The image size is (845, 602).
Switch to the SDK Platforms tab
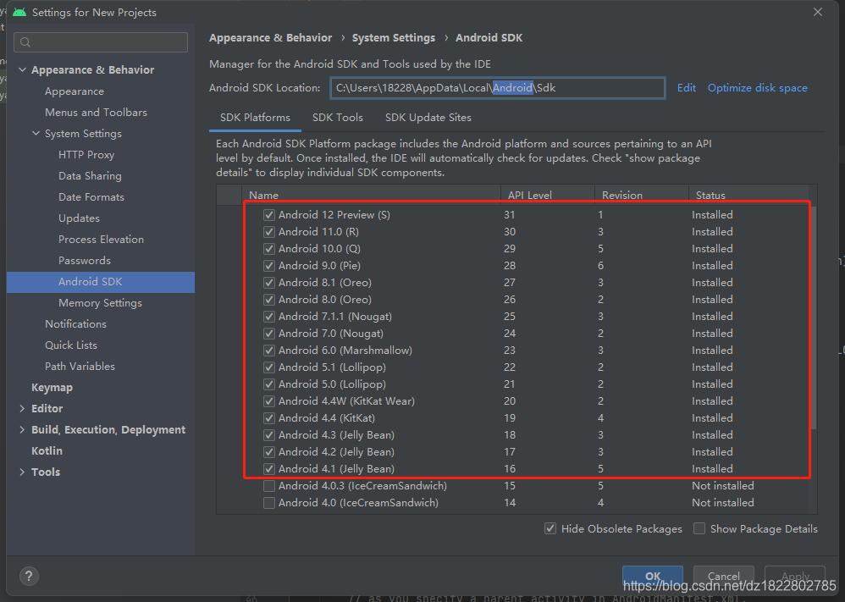(x=255, y=118)
